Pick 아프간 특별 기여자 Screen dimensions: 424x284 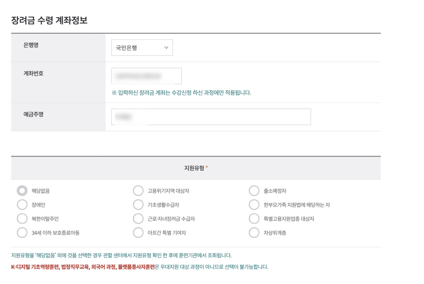138,232
